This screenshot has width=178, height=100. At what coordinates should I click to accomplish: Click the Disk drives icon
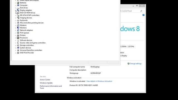pyautogui.click(x=18, y=8)
